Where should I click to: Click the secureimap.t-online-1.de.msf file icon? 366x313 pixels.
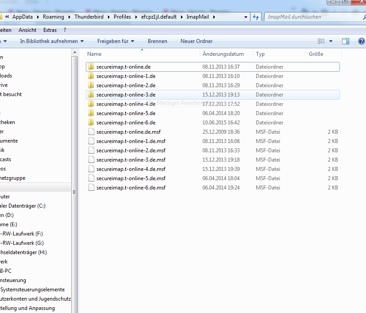[91, 141]
